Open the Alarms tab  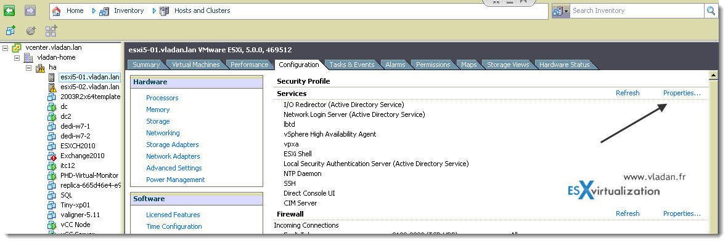tap(395, 65)
